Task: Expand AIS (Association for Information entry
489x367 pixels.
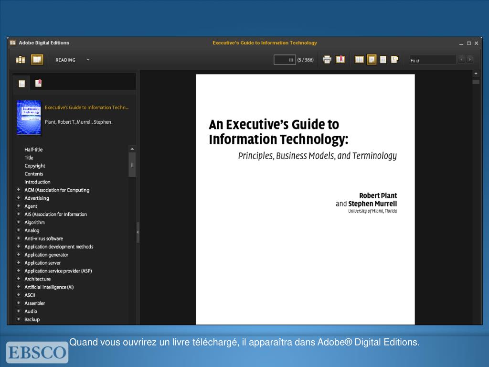Action: [19, 214]
